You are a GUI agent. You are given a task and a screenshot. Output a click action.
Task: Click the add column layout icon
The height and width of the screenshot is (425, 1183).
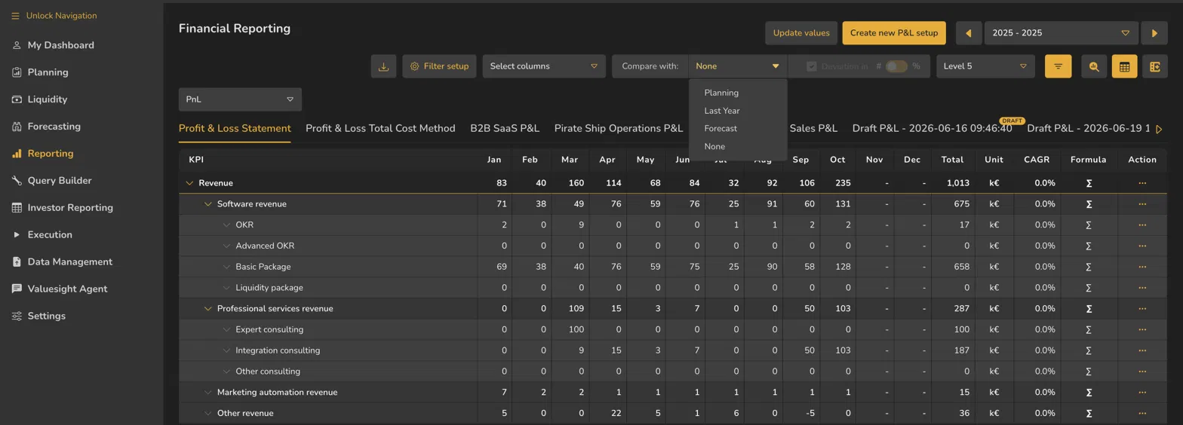pyautogui.click(x=1154, y=66)
